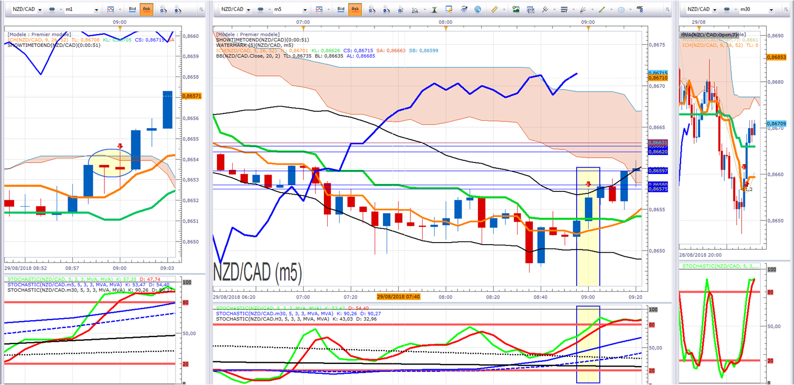
Task: Click the ABC add text label tool
Action: click(640, 9)
